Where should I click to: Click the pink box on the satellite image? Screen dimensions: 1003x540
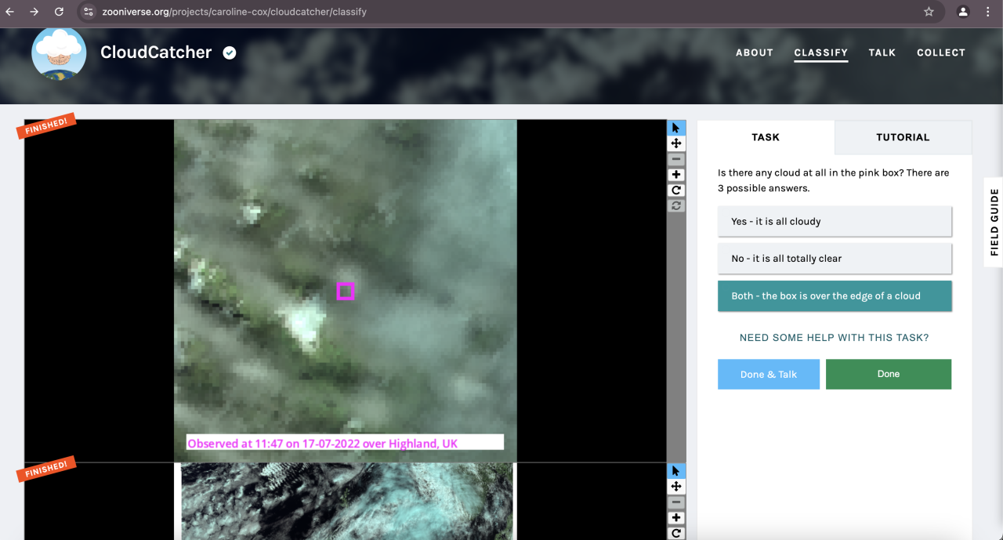point(346,291)
